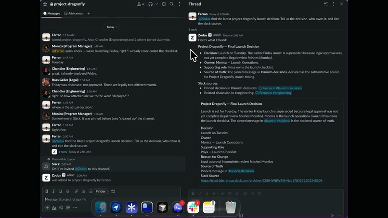388x218 pixels.
Task: Focus the Message project-dragonfly input field
Action: (111, 199)
